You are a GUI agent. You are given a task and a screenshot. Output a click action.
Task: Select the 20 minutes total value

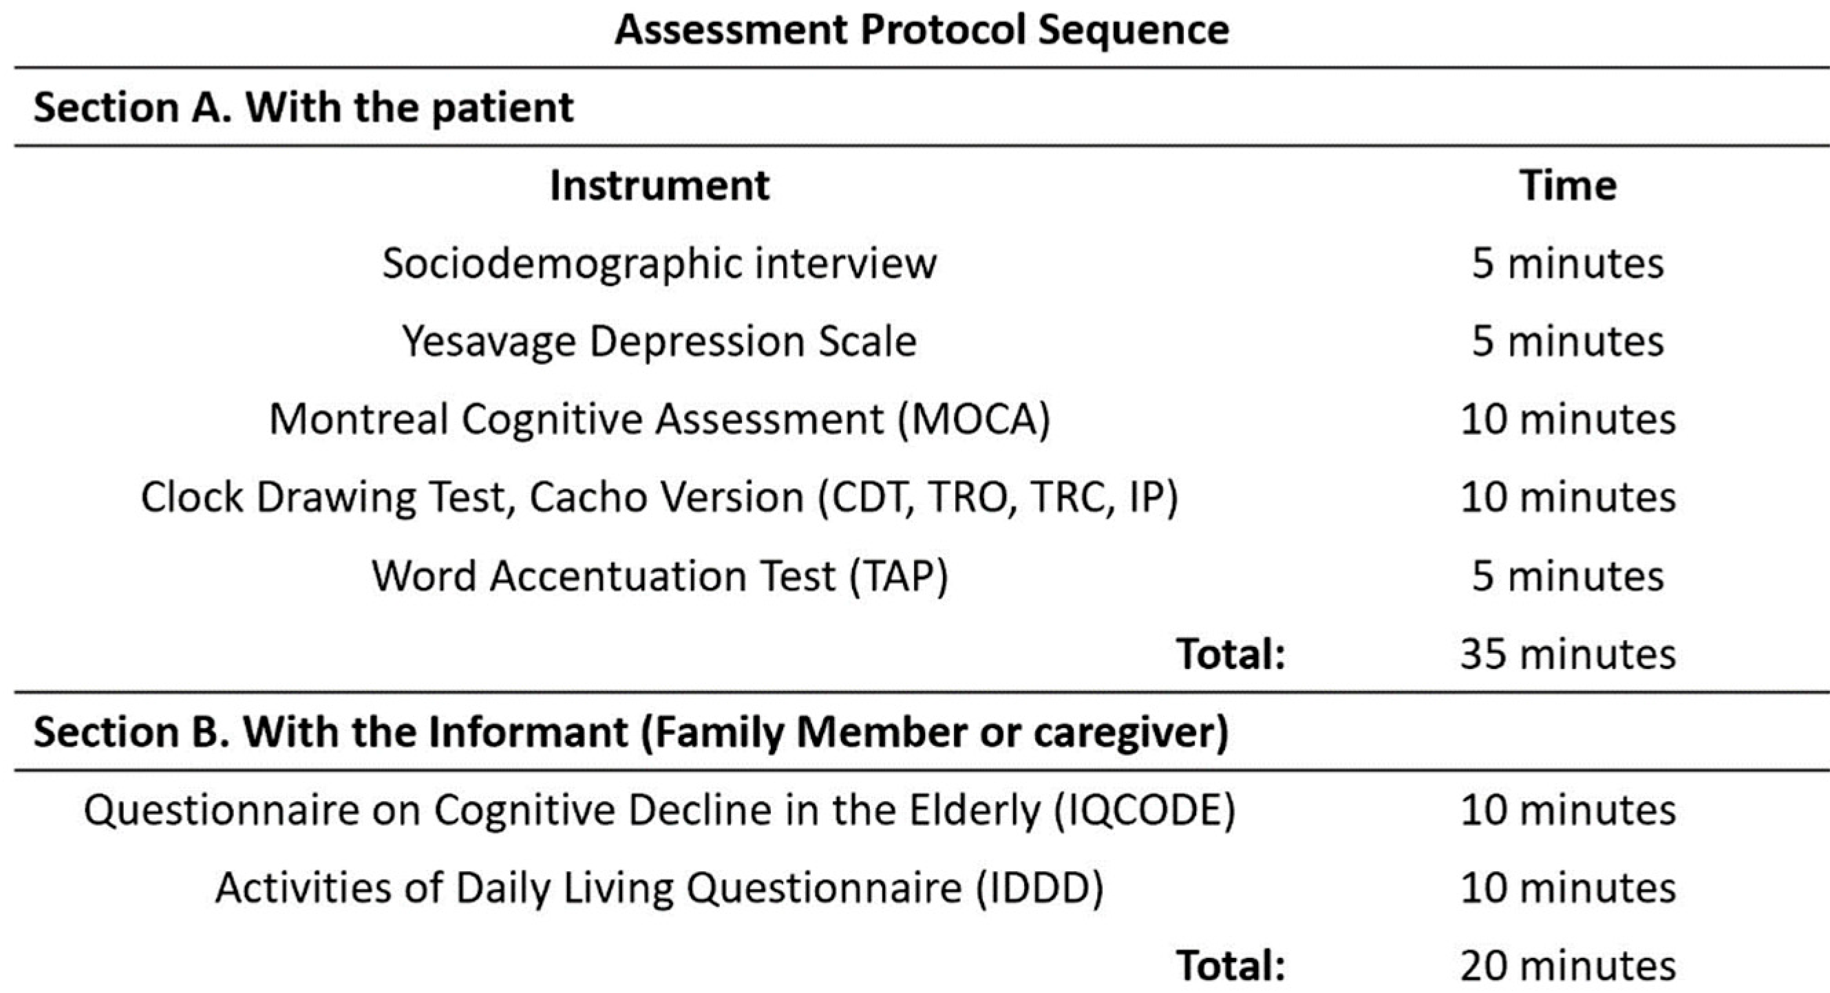click(1568, 967)
